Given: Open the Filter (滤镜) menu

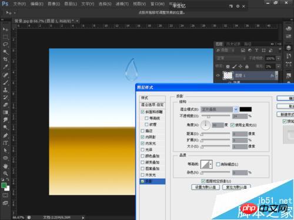Looking at the screenshot, I should (x=122, y=4).
